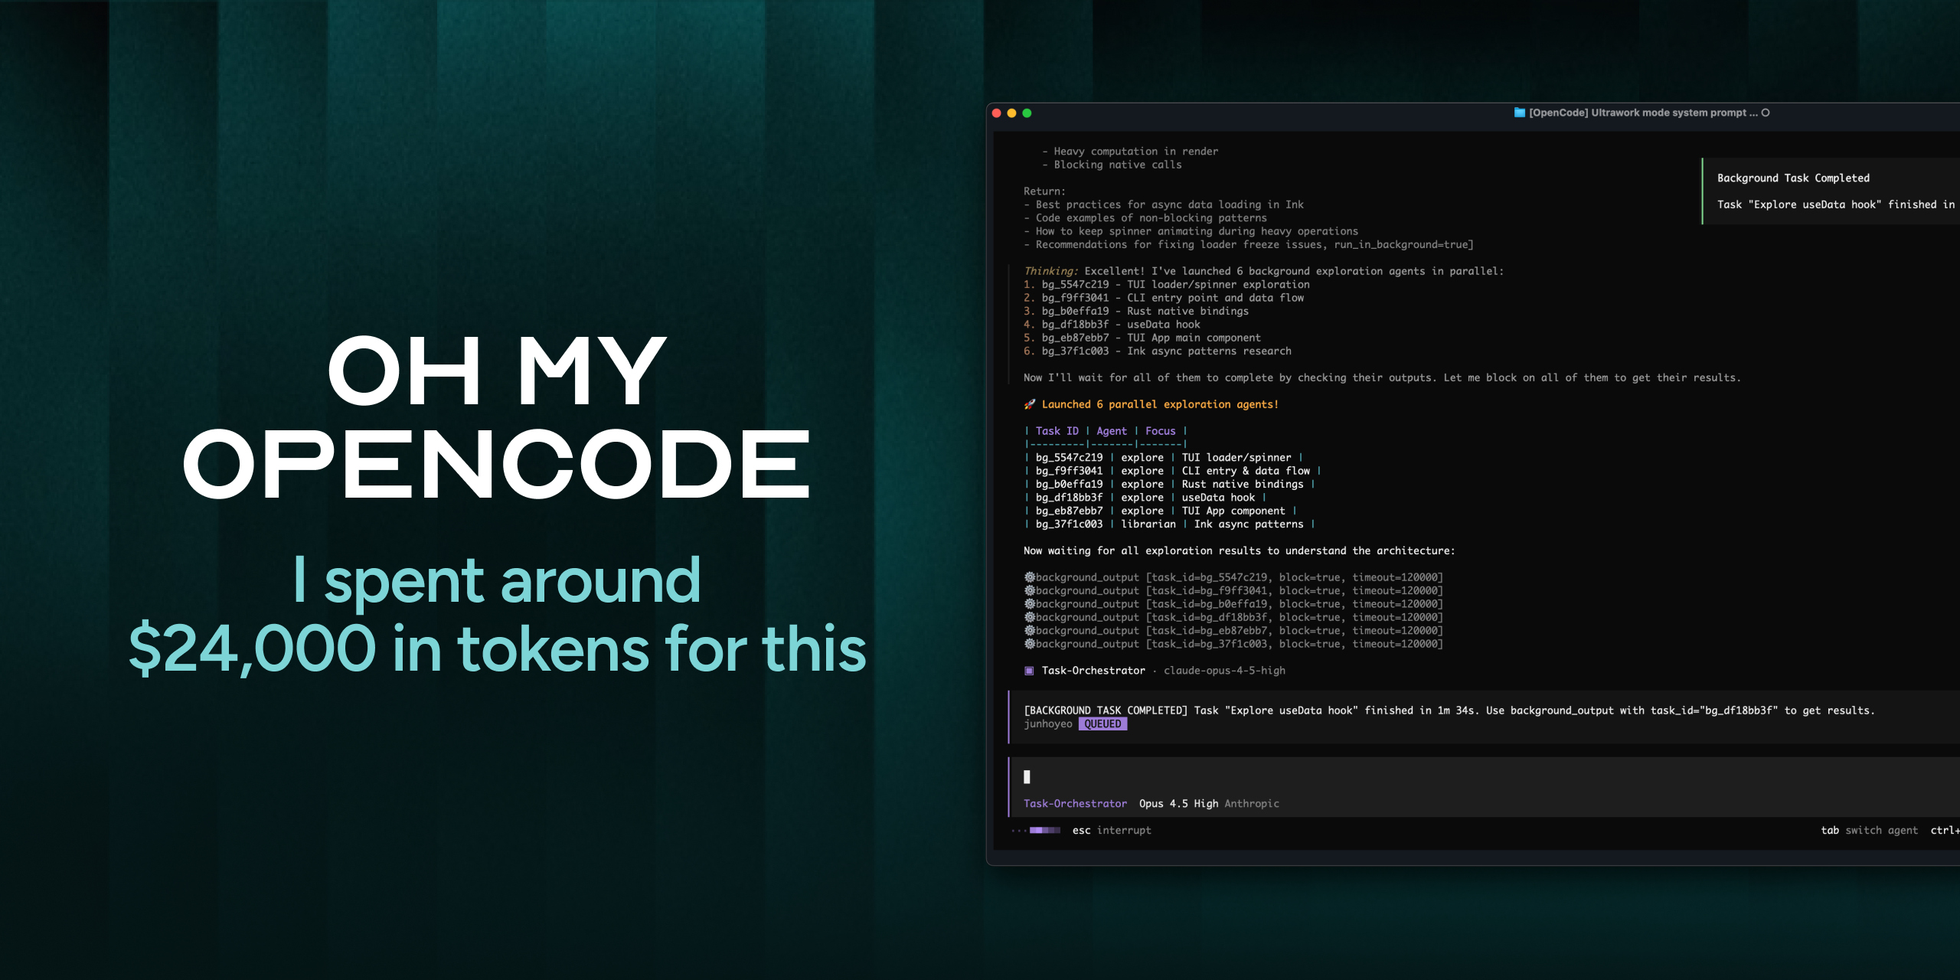This screenshot has width=1960, height=980.
Task: Toggle the QUEUED status badge beside junhoyeo
Action: coord(1102,724)
